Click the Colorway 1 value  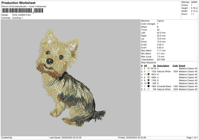pyautogui.click(x=18, y=17)
